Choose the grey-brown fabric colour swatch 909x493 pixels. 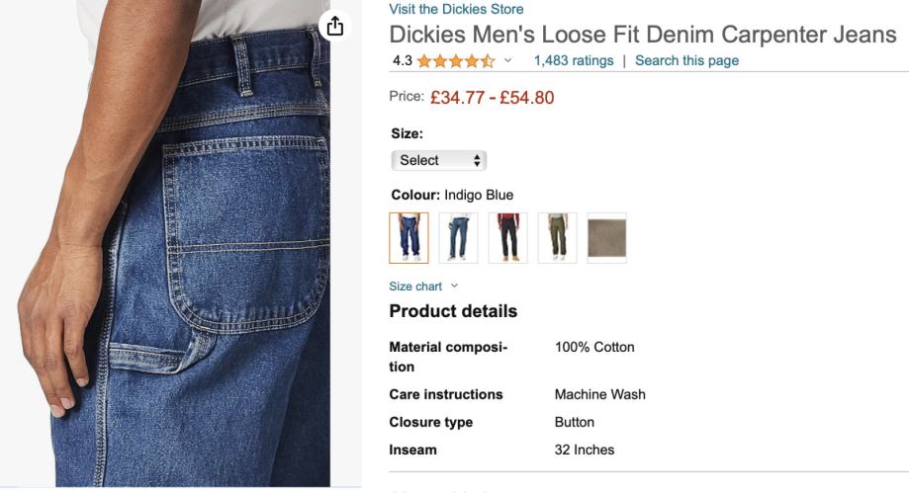tap(606, 238)
